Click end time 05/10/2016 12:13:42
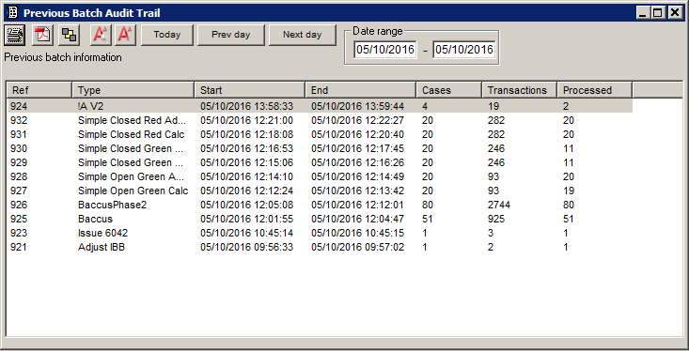This screenshot has width=689, height=351. coord(358,191)
